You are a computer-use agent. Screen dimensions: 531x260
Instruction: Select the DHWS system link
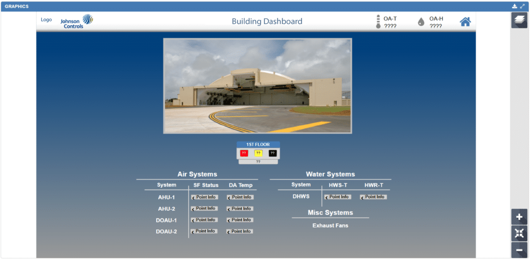[x=301, y=196]
